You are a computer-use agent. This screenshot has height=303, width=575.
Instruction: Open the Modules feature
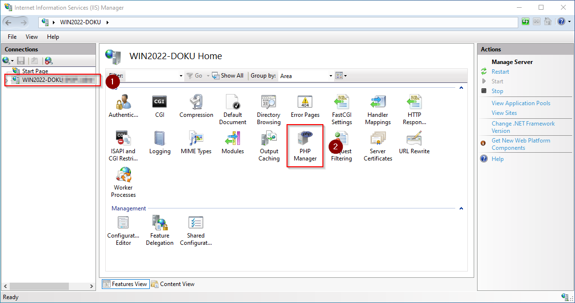[x=233, y=143]
